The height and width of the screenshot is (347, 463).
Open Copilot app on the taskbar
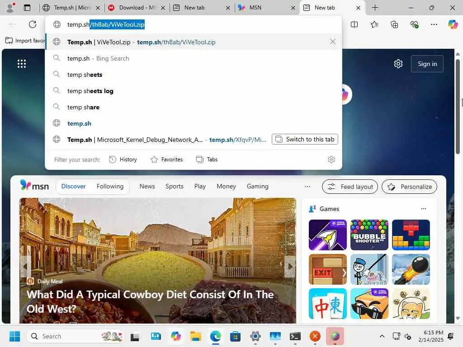(176, 336)
